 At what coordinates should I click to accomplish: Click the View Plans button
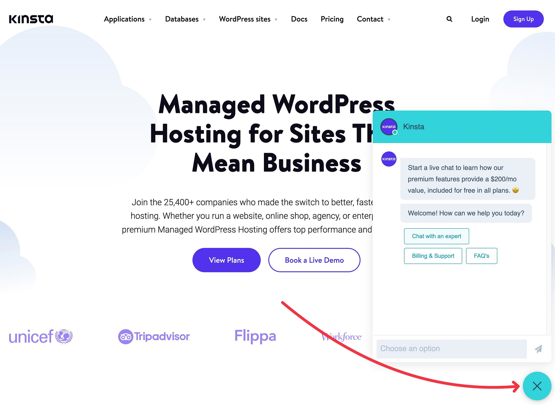[226, 260]
